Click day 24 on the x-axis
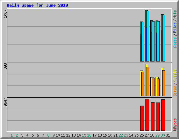The width and height of the screenshot is (179, 139). coord(131,135)
